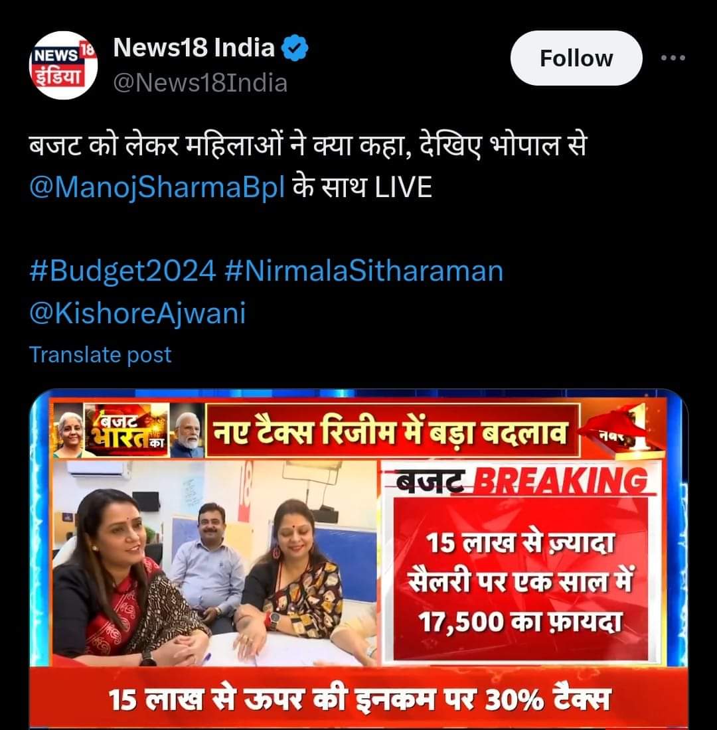Click the नंबर 1 badge in video banner
717x730 pixels.
[623, 431]
